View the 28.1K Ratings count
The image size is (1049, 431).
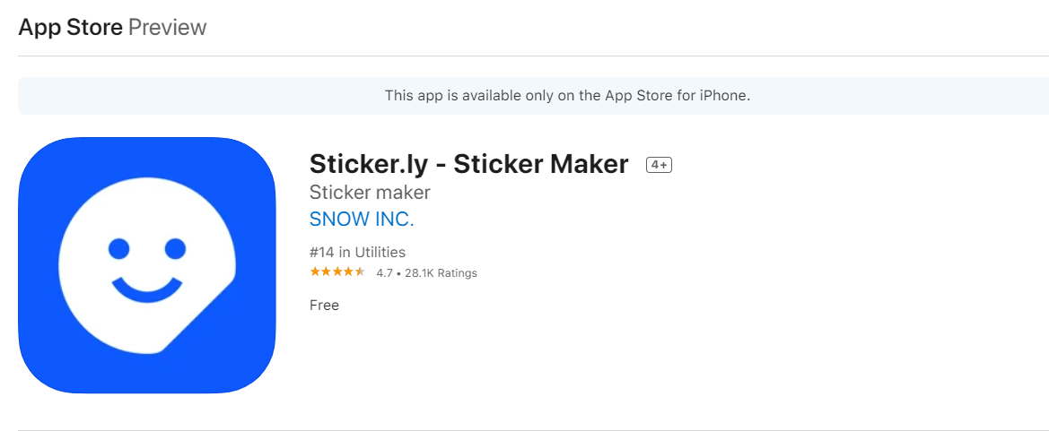tap(441, 272)
